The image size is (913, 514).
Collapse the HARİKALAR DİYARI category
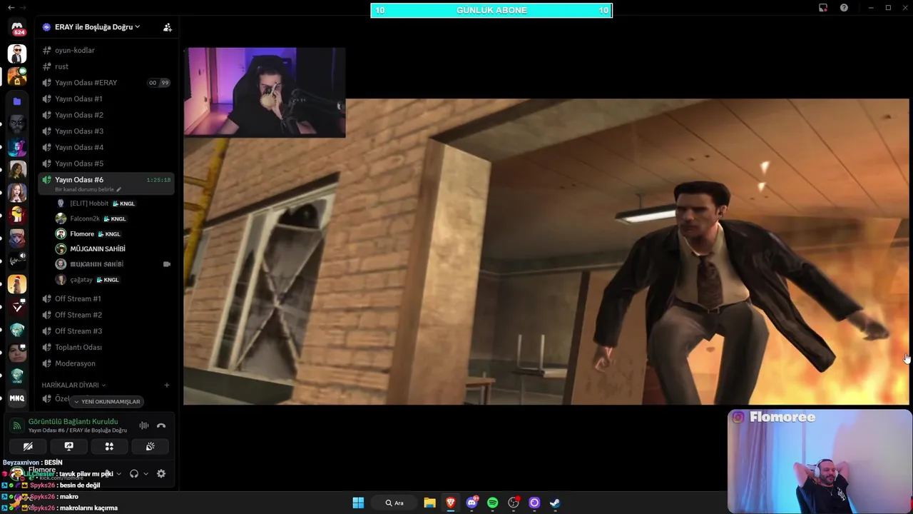[x=73, y=385]
